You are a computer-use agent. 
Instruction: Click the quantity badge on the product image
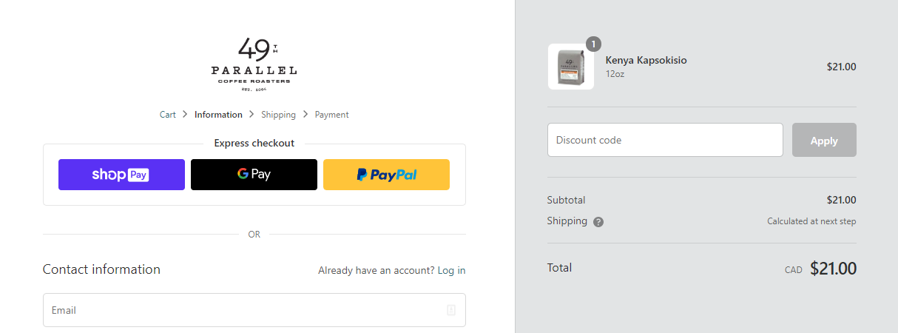pos(593,44)
